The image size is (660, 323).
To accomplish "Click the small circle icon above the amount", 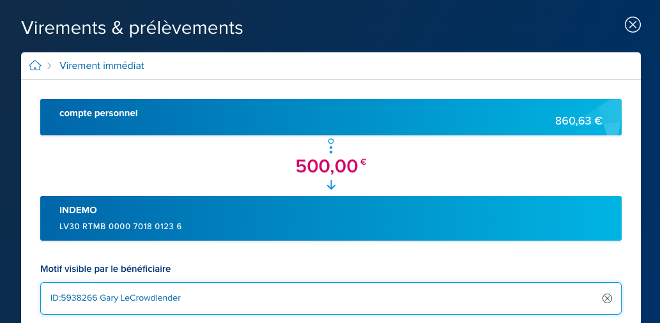I will (x=331, y=141).
